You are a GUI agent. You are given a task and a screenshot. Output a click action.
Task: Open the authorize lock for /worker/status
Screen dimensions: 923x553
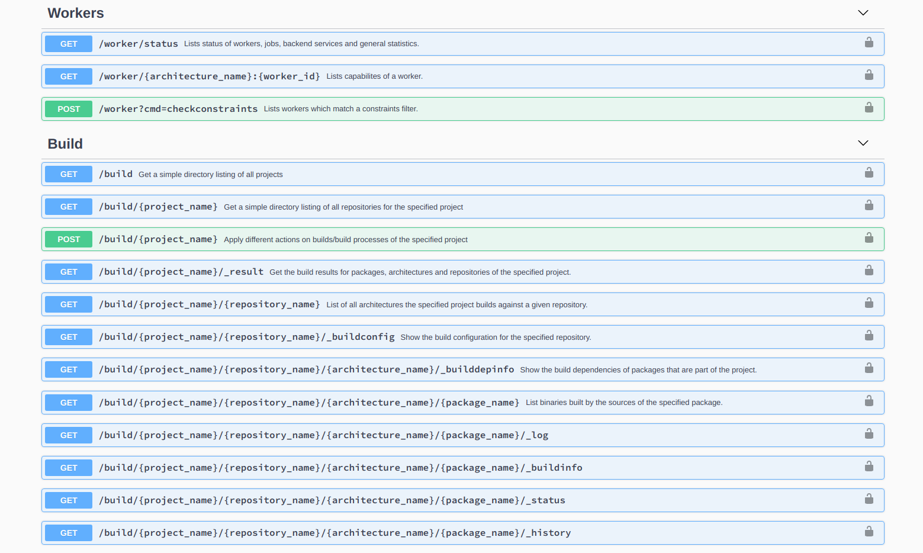point(869,42)
